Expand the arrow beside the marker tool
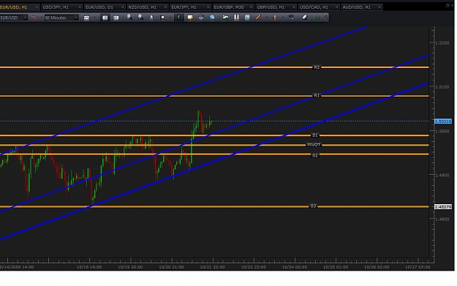This screenshot has width=457, height=286. pyautogui.click(x=170, y=18)
